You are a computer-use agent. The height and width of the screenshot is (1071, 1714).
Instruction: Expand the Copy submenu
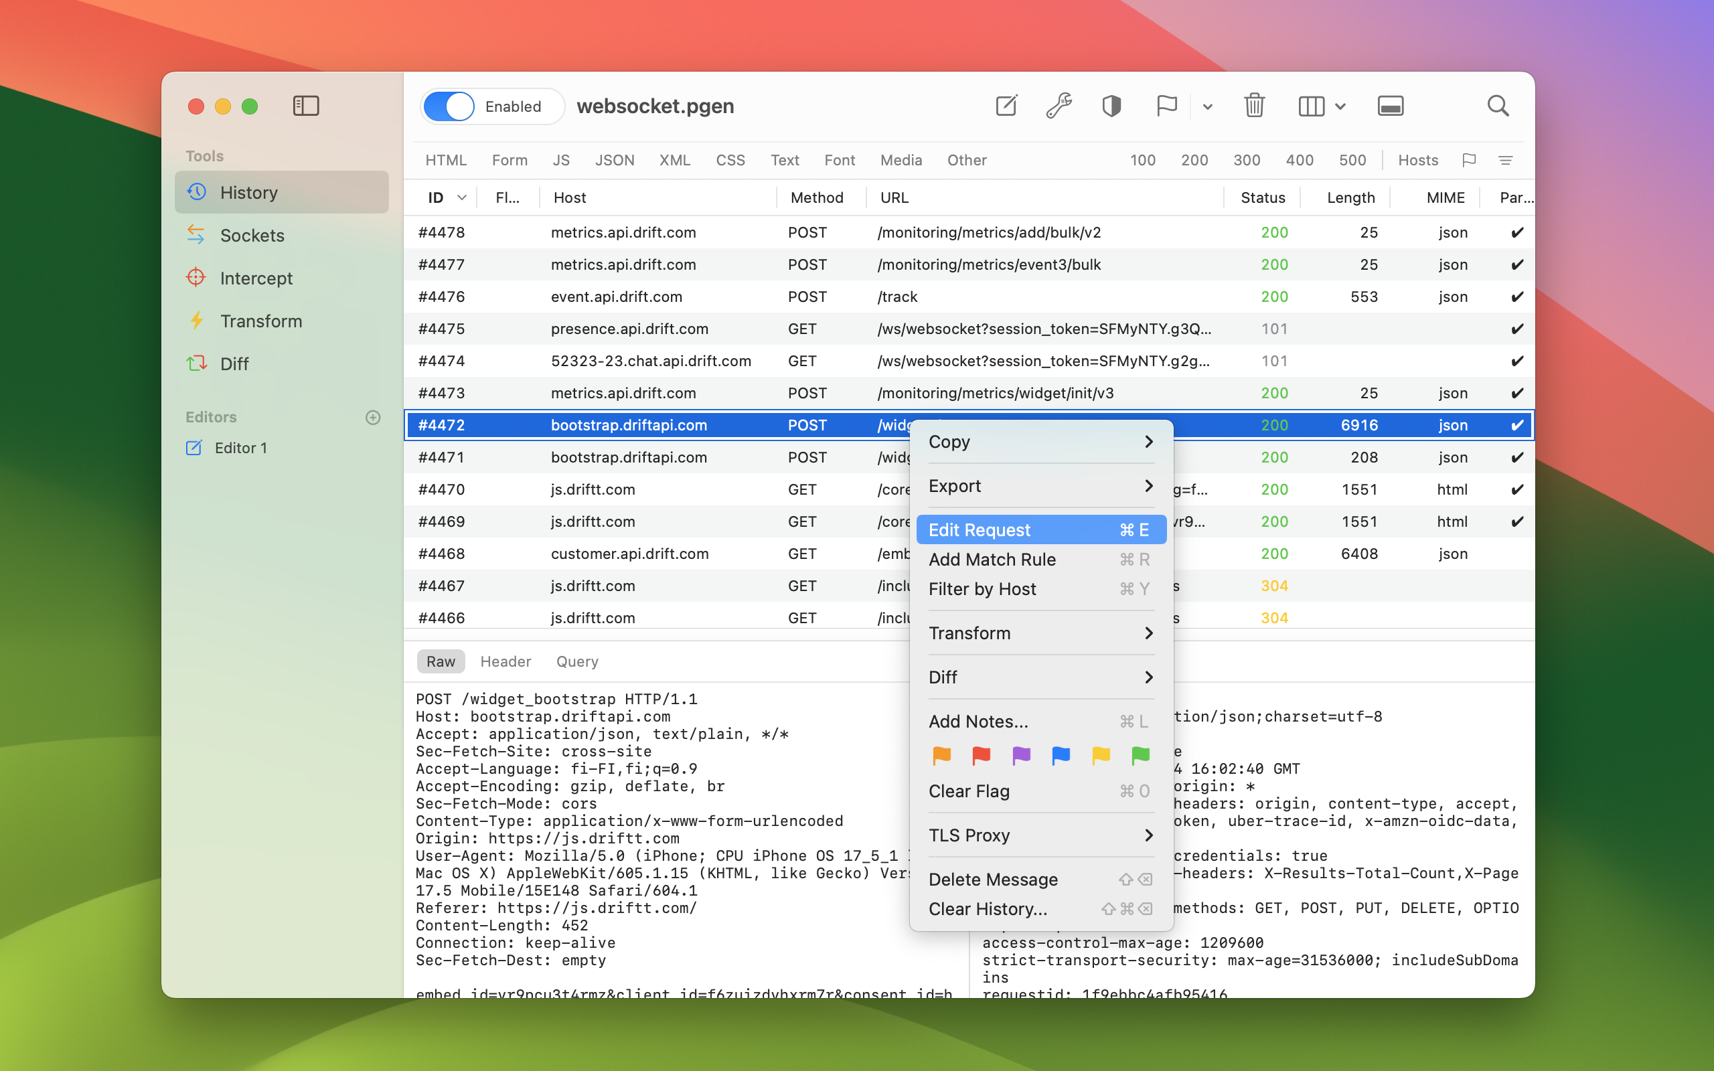[1041, 442]
